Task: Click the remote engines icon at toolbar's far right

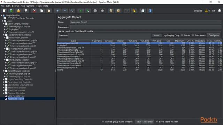Action: point(220,11)
